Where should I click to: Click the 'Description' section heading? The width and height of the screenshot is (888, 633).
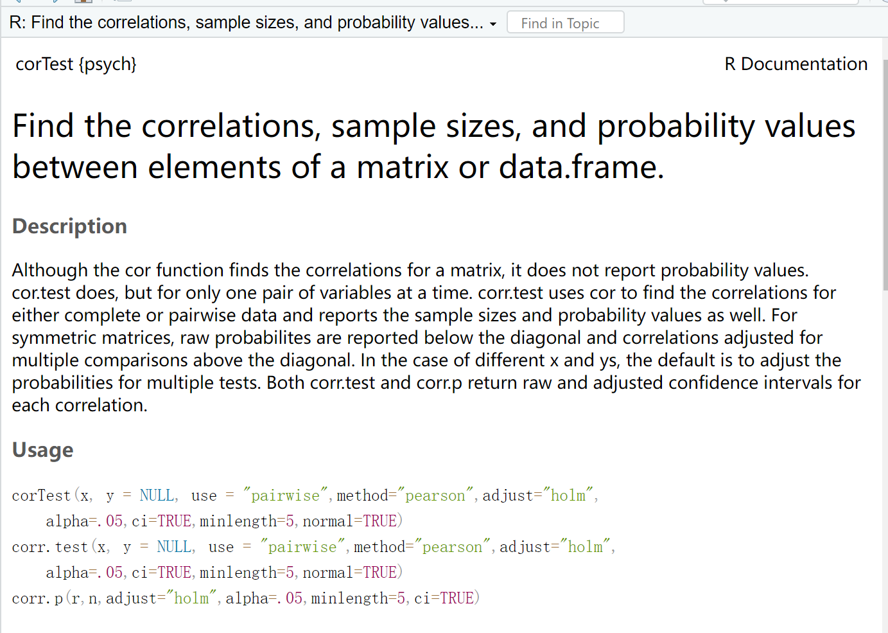pyautogui.click(x=69, y=226)
